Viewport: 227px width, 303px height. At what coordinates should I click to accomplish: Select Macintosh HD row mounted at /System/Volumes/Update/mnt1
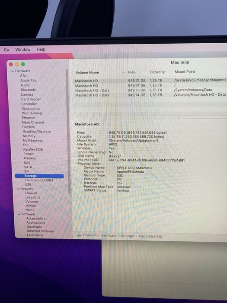click(150, 81)
